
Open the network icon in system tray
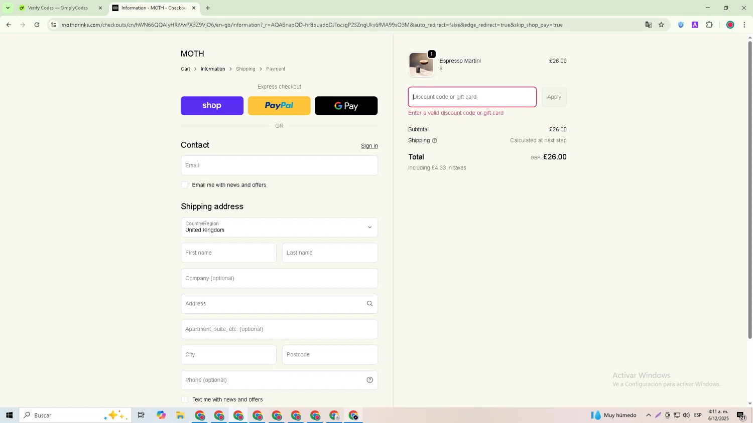[677, 415]
